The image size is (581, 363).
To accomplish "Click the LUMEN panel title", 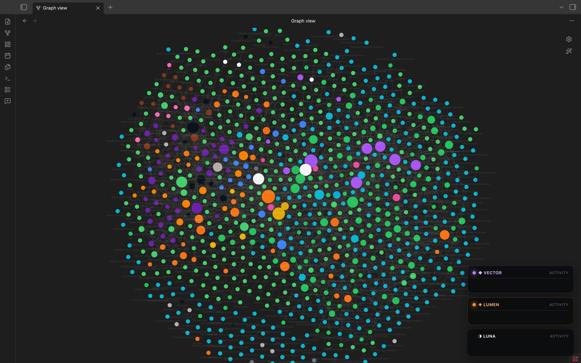I will pyautogui.click(x=491, y=305).
